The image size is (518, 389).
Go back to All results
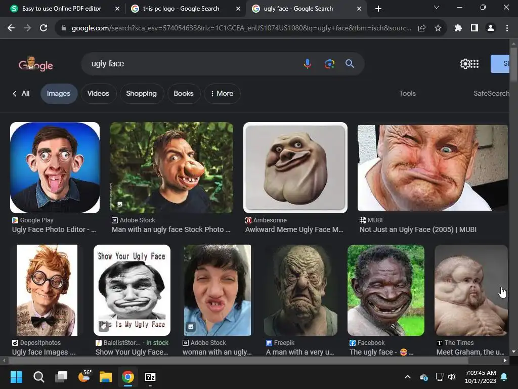(x=21, y=94)
